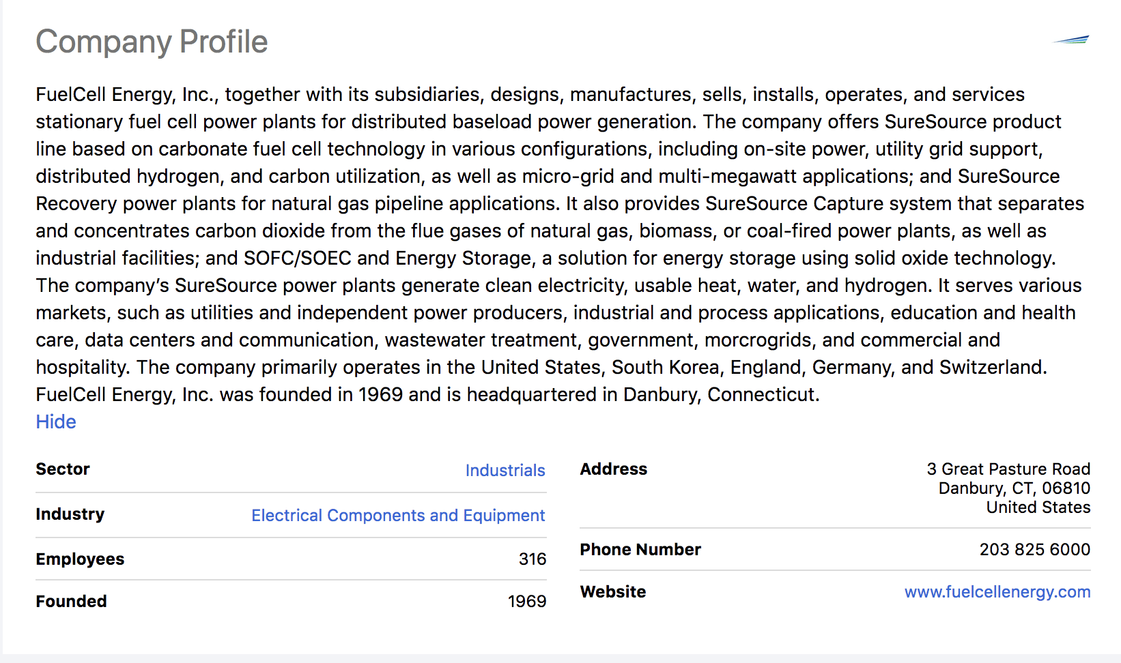
Task: Open the Industrials sector link
Action: pos(505,470)
